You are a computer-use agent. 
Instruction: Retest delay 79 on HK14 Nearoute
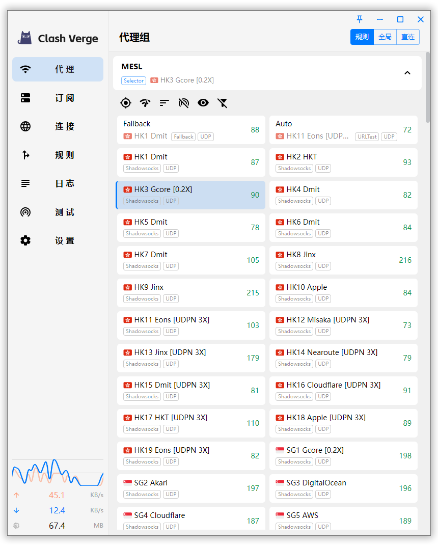407,358
